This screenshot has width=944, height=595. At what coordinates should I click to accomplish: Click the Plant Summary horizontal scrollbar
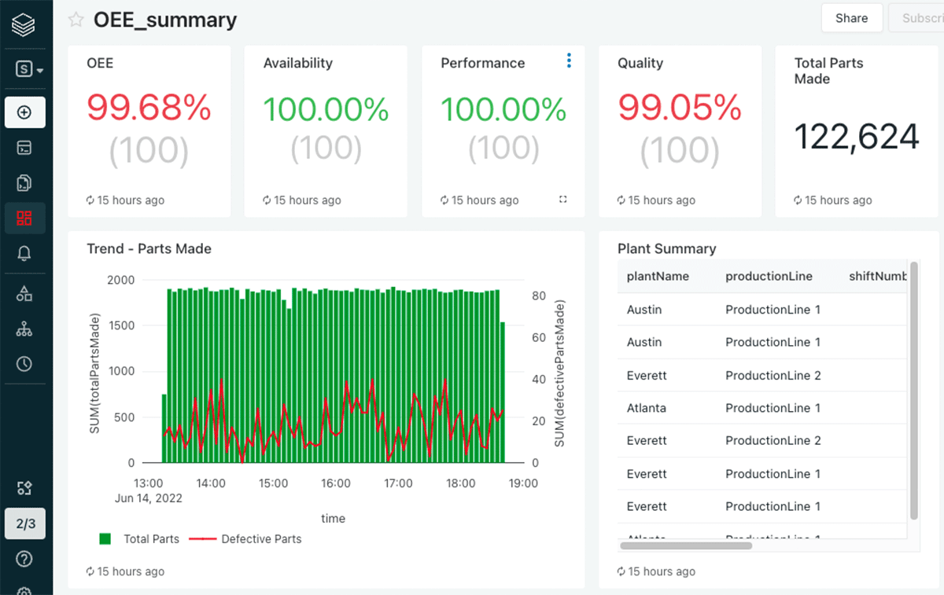pyautogui.click(x=685, y=545)
